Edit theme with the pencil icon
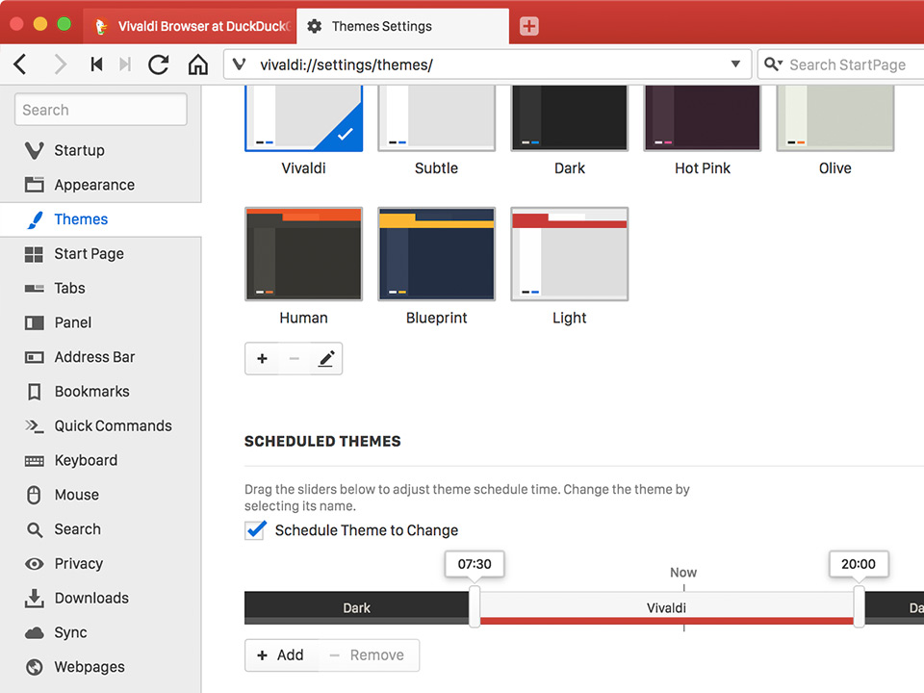 (326, 358)
